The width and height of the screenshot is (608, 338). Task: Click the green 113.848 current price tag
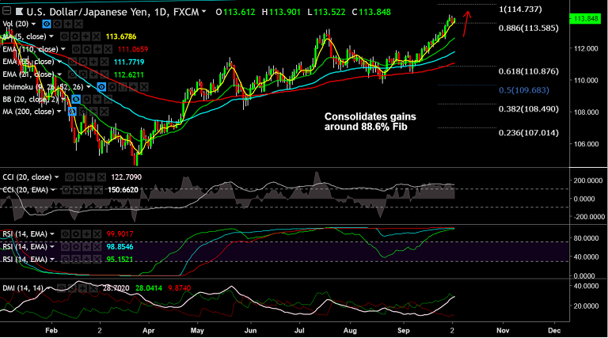pyautogui.click(x=586, y=19)
